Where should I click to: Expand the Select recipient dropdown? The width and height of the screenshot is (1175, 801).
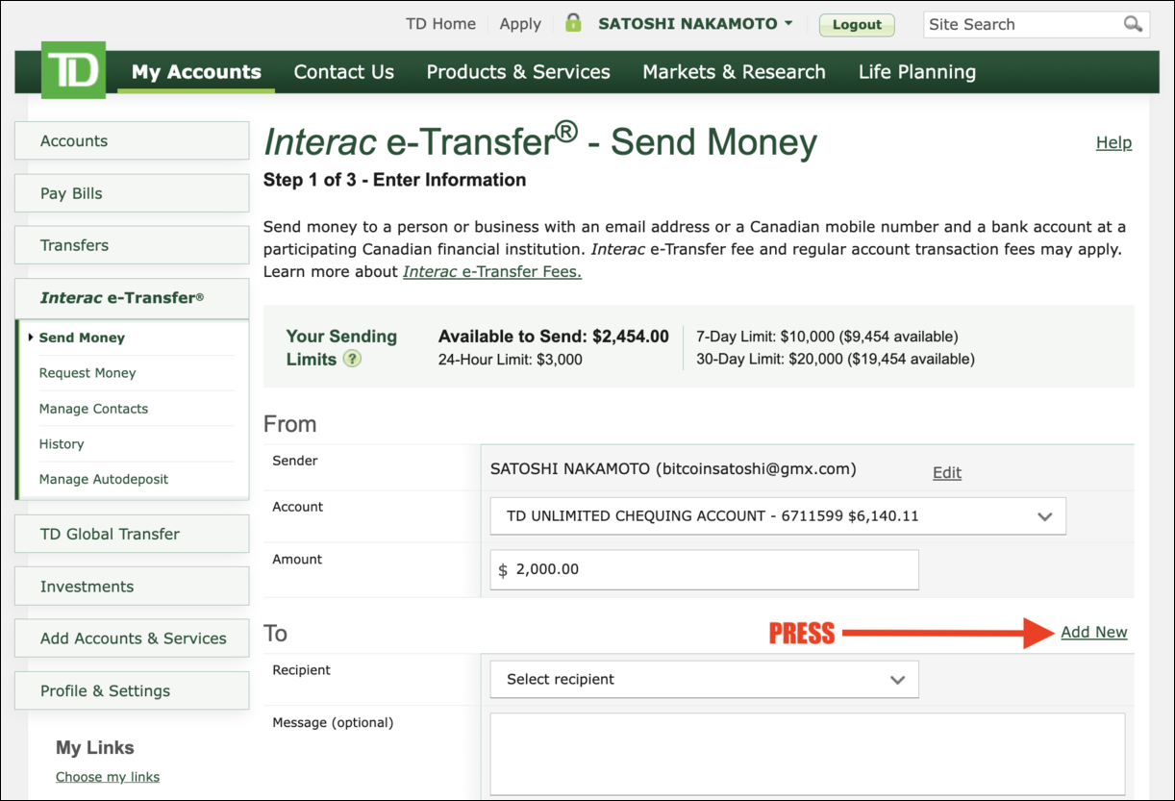pos(704,679)
